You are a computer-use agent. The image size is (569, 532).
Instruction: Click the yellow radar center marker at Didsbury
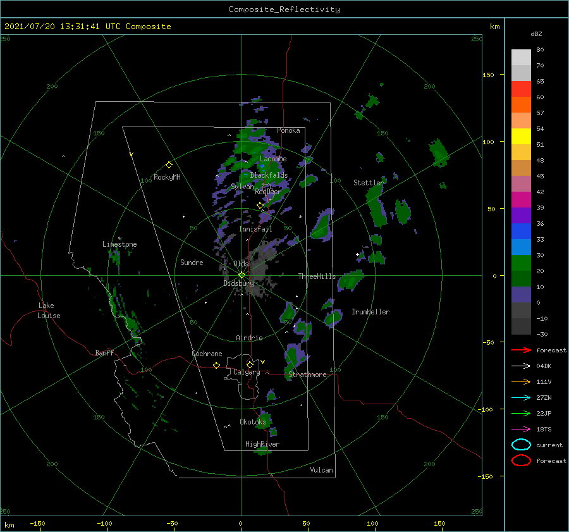[242, 275]
